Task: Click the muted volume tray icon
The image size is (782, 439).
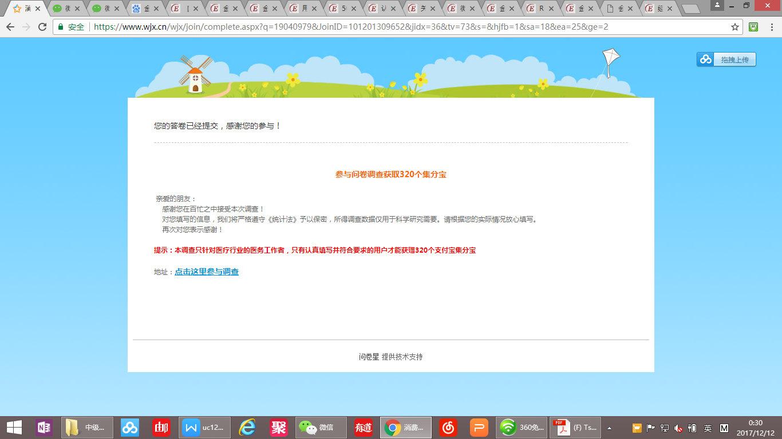Action: [678, 428]
